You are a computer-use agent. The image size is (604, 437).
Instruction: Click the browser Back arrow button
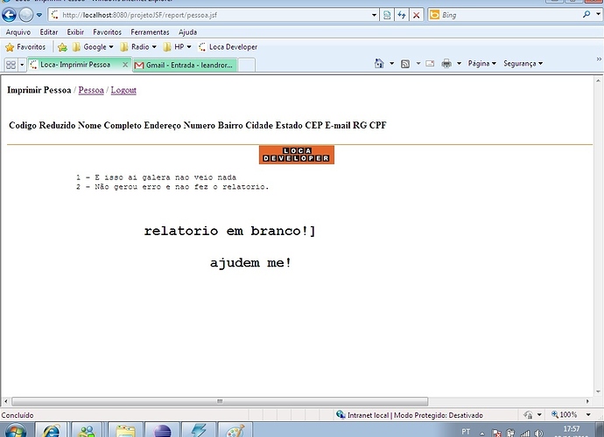[9, 15]
